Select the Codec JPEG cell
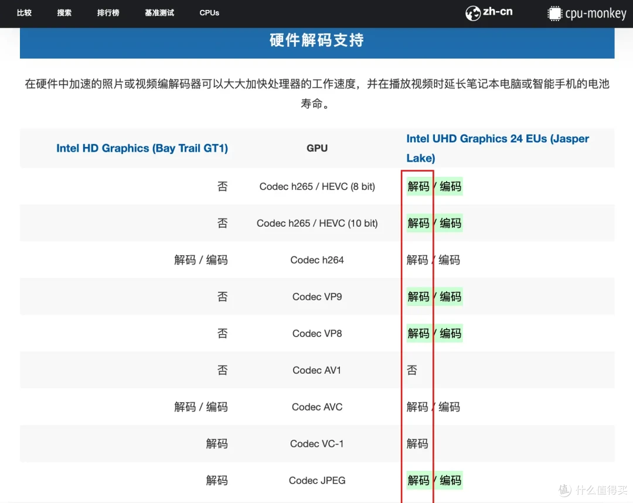Image resolution: width=633 pixels, height=503 pixels. click(317, 480)
